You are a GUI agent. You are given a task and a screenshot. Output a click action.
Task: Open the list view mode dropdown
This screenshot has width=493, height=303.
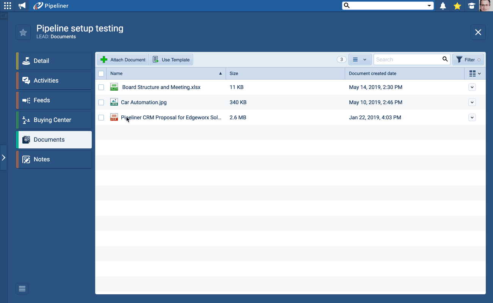pos(360,59)
